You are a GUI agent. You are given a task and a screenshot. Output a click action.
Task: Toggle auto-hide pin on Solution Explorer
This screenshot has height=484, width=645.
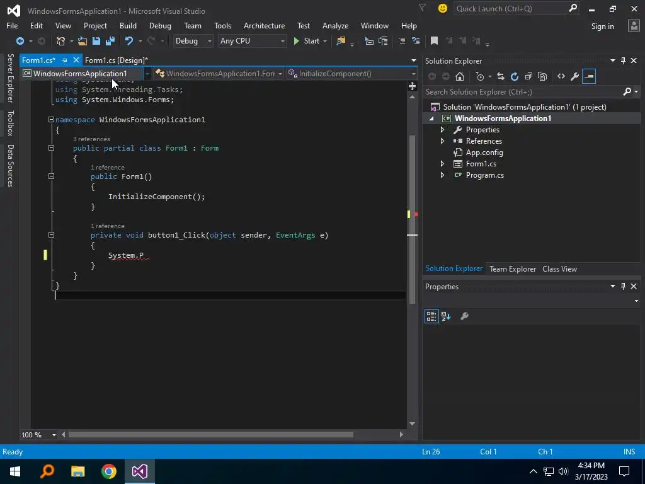click(x=623, y=60)
